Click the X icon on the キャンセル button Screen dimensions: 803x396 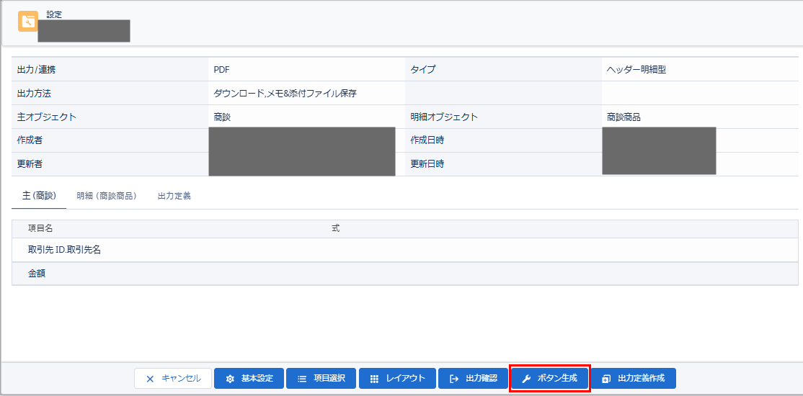pos(150,379)
